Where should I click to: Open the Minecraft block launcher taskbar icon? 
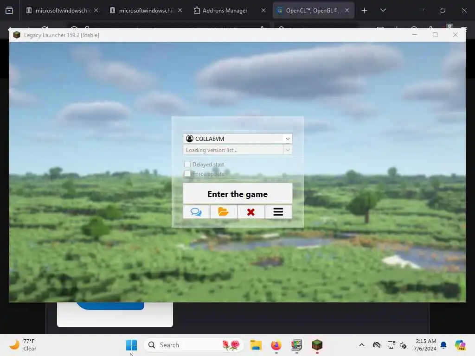[317, 345]
